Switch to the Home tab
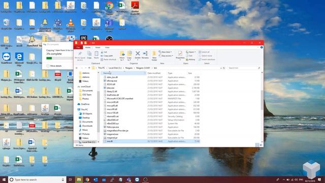325x183 pixels. click(88, 47)
